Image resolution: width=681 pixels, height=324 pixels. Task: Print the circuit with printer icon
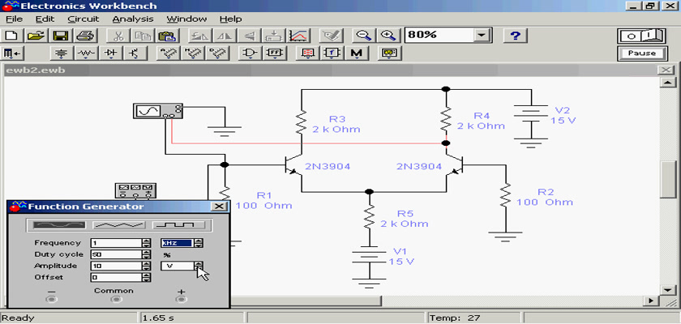tap(84, 36)
